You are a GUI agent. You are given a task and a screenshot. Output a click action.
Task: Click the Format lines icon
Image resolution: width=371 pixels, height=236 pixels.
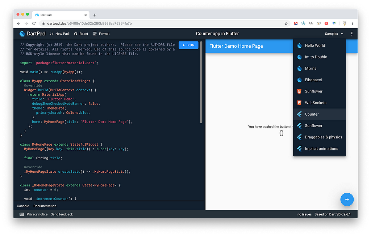pyautogui.click(x=95, y=34)
